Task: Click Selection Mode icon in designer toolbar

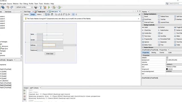Action: point(46,14)
